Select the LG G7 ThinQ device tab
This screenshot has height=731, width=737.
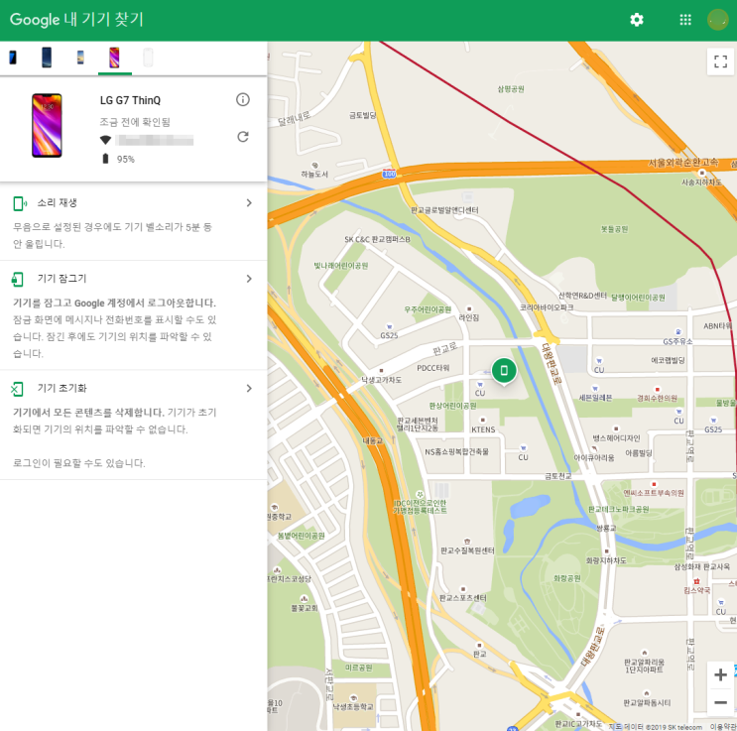pyautogui.click(x=114, y=58)
